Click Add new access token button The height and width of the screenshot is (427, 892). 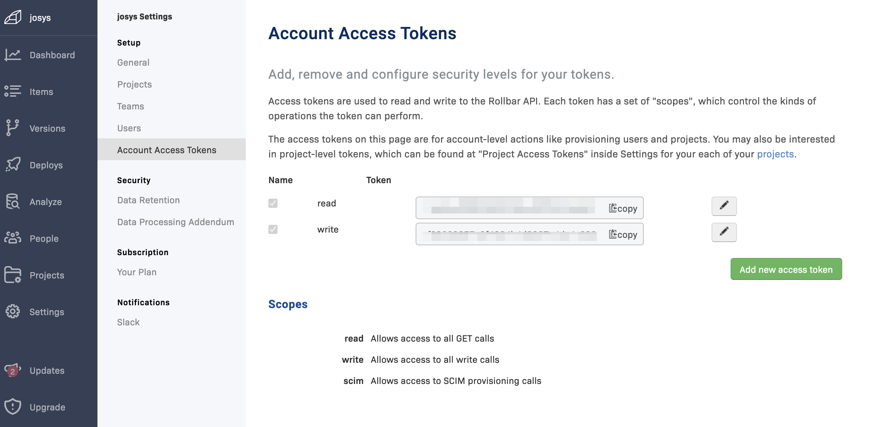pyautogui.click(x=786, y=269)
